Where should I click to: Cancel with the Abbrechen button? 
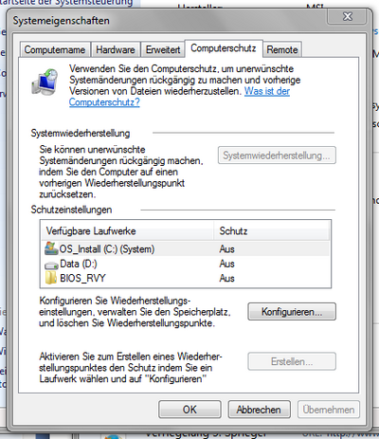[x=259, y=410]
